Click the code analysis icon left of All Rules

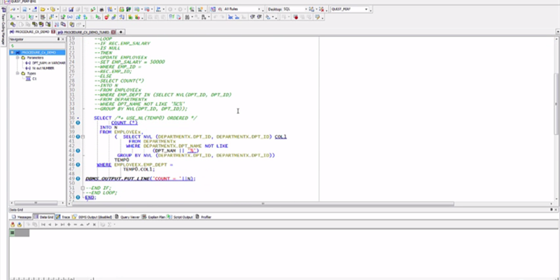coord(213,9)
